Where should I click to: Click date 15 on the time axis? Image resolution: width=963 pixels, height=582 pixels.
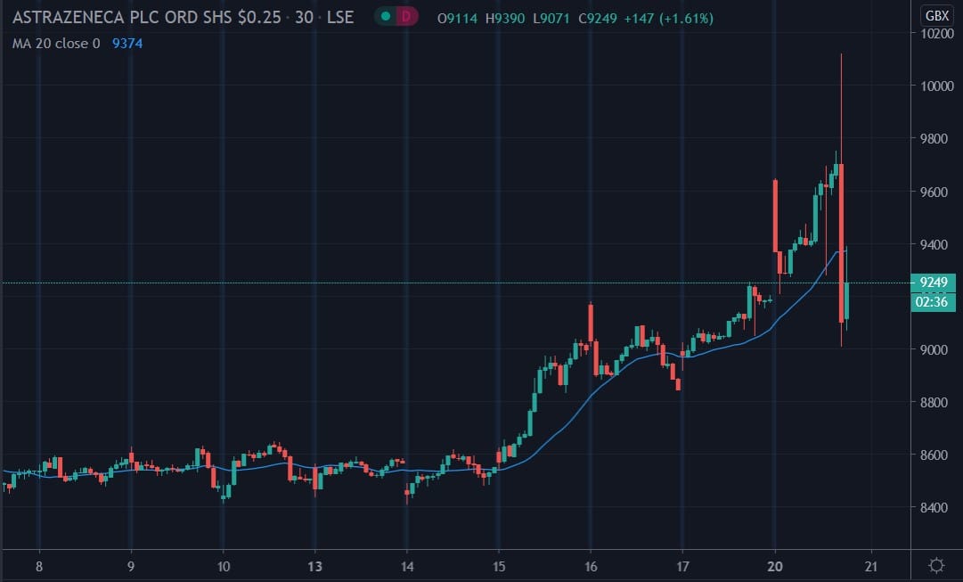499,566
